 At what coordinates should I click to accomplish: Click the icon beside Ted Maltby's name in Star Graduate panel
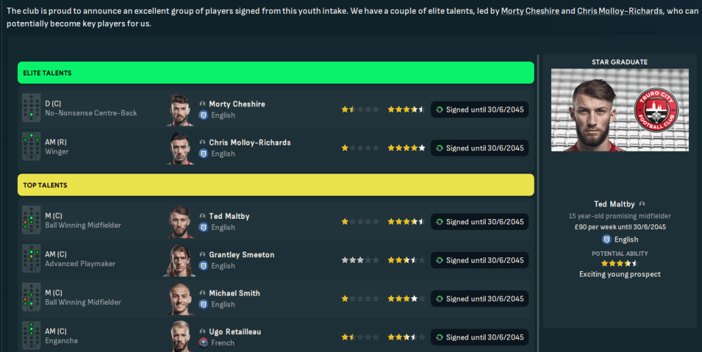(642, 204)
